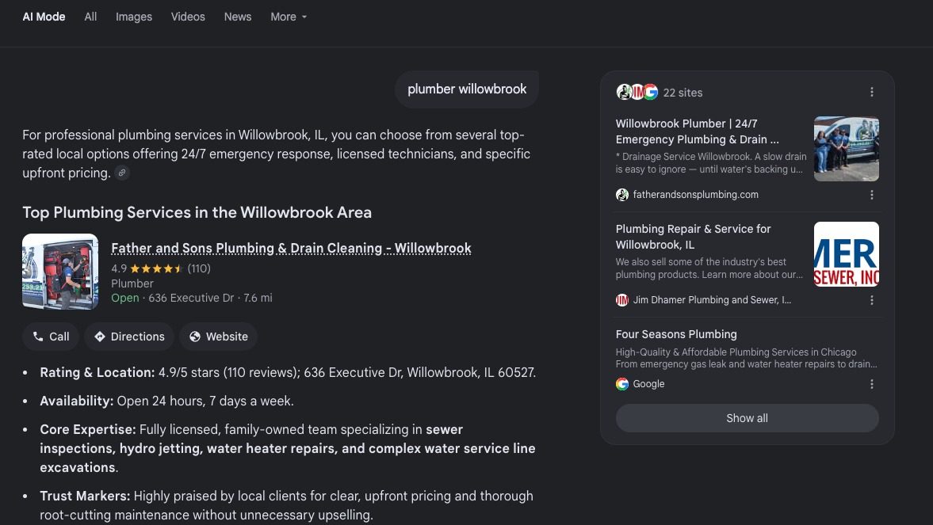Click the 'Trust Markers:' label
This screenshot has height=525, width=933.
(85, 496)
